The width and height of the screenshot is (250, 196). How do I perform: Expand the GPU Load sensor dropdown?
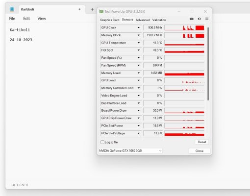(139, 80)
